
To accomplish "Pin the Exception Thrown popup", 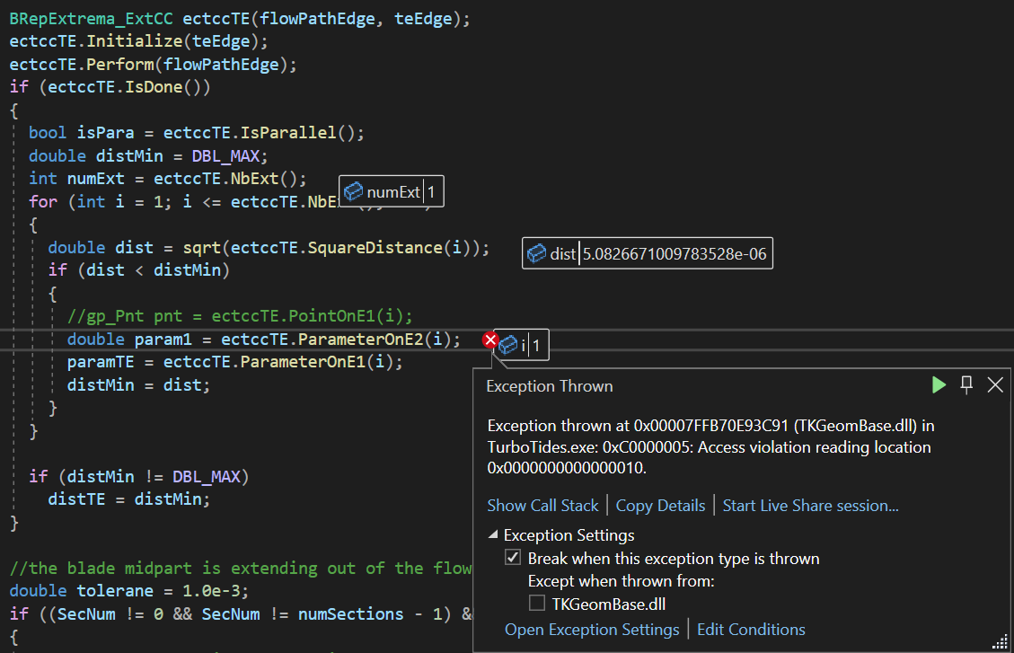I will click(x=967, y=385).
